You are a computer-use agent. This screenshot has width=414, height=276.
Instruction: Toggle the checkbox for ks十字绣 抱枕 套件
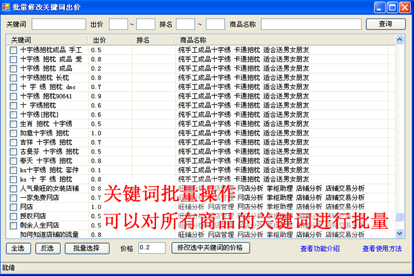coord(13,170)
